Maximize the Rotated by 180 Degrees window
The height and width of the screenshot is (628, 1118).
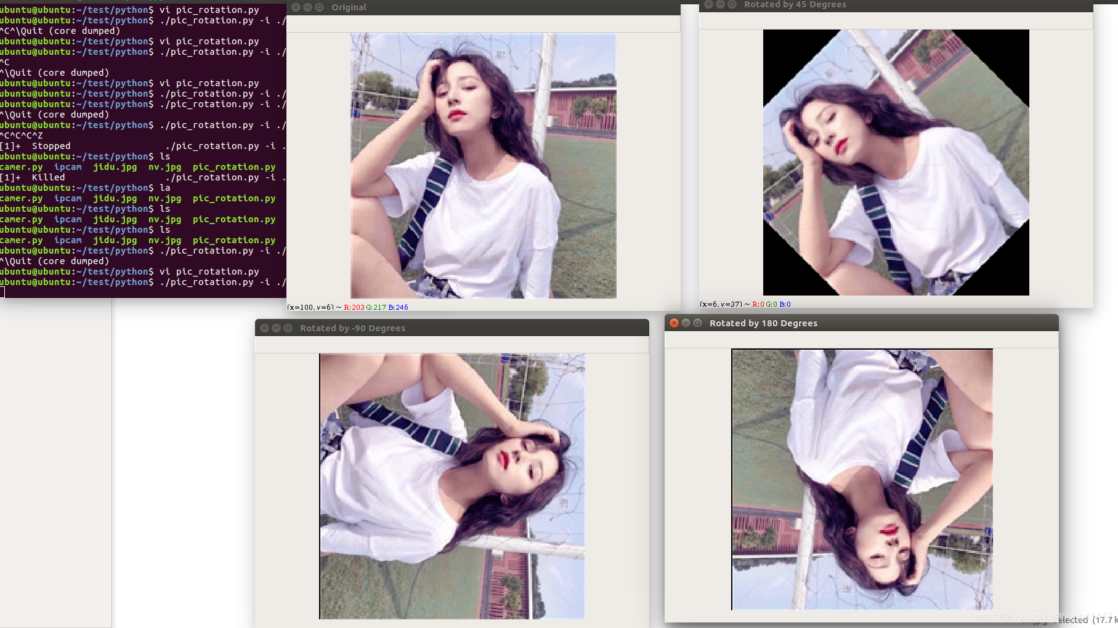pos(697,323)
